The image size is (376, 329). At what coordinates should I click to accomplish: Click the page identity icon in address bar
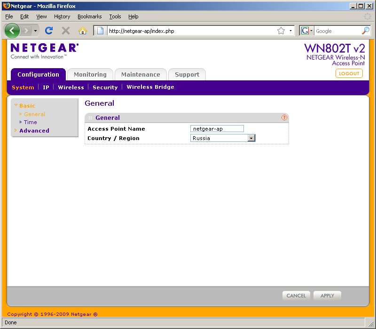tap(100, 31)
